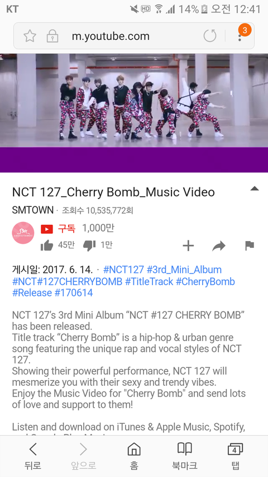
Task: Like the video with thumbs-up icon
Action: click(x=47, y=245)
